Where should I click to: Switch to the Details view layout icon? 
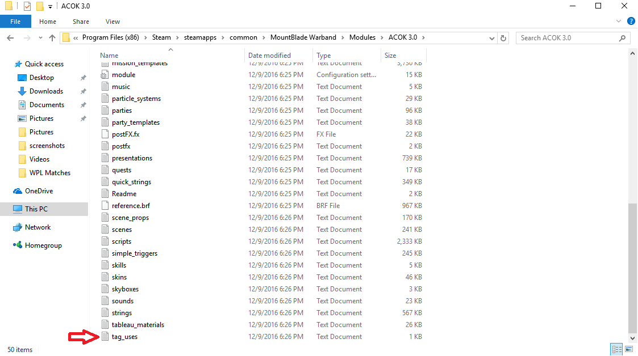coord(616,349)
